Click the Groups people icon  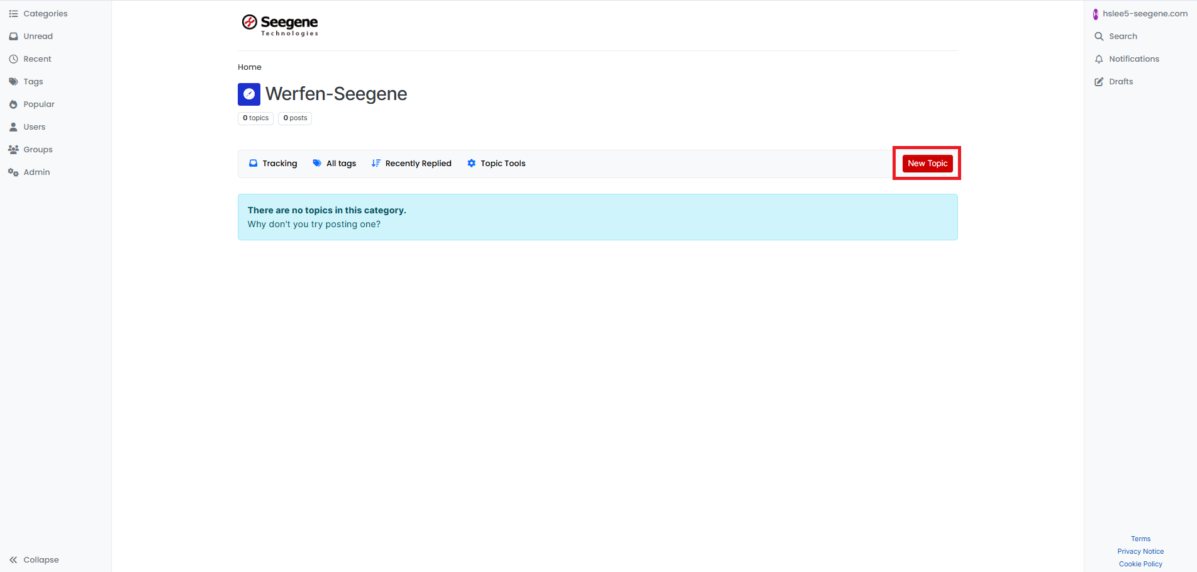(x=13, y=150)
